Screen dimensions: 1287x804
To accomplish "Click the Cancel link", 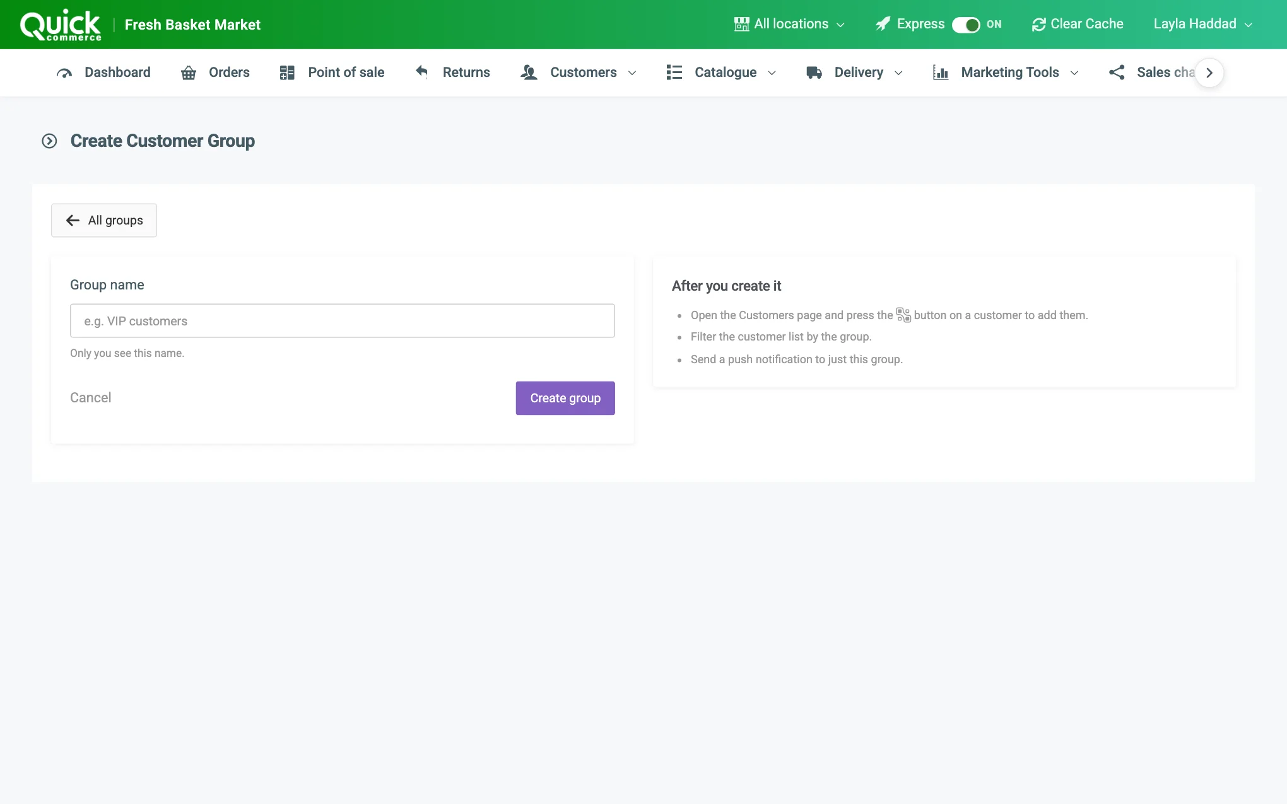I will pos(90,398).
